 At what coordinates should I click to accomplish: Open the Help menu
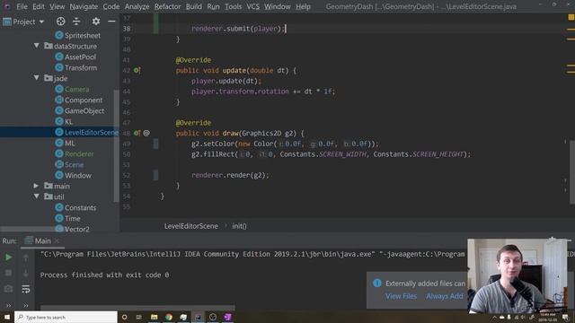tap(303, 6)
